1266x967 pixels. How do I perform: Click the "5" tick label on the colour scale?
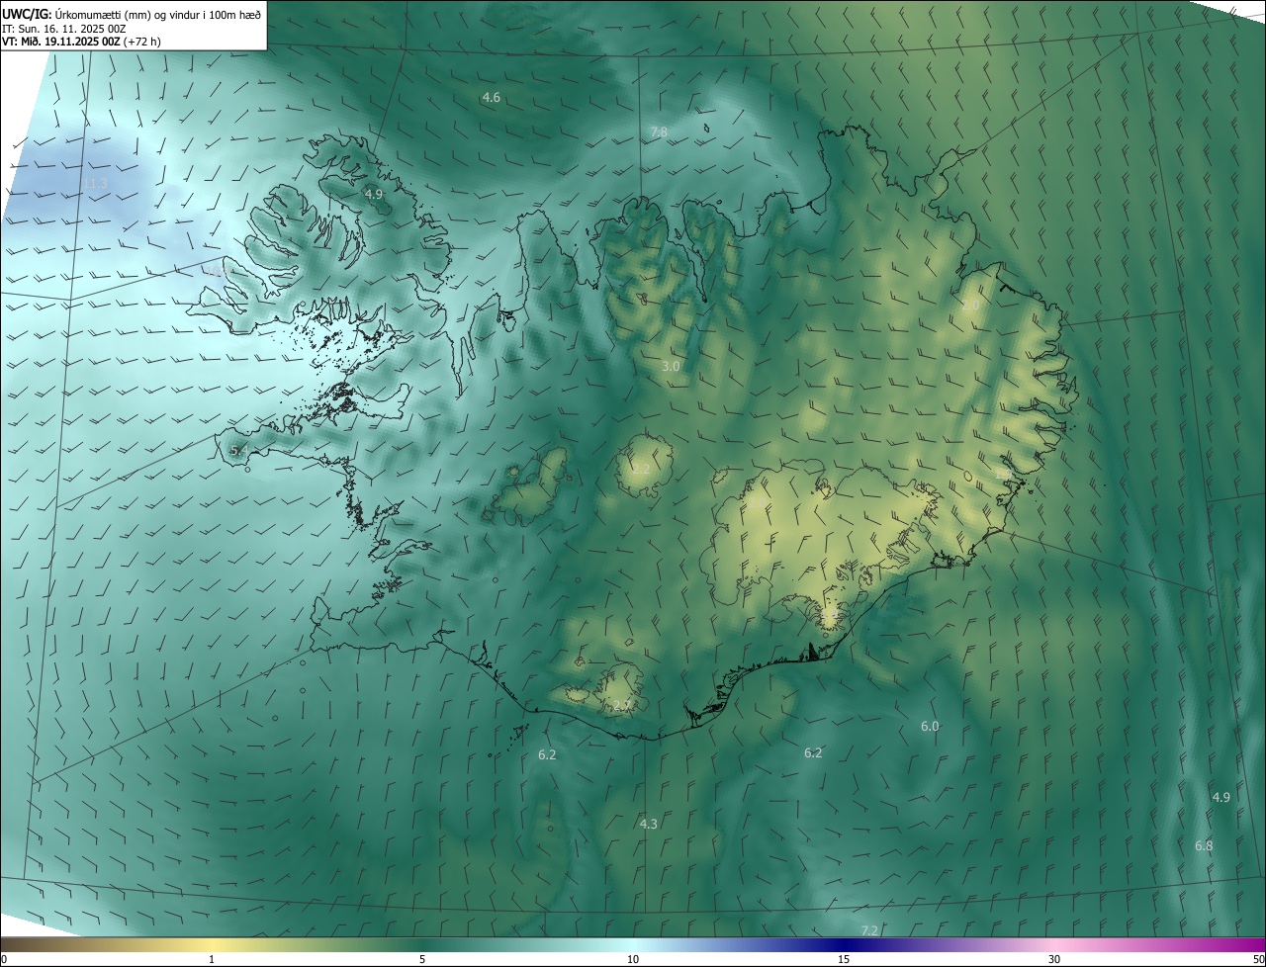click(422, 960)
